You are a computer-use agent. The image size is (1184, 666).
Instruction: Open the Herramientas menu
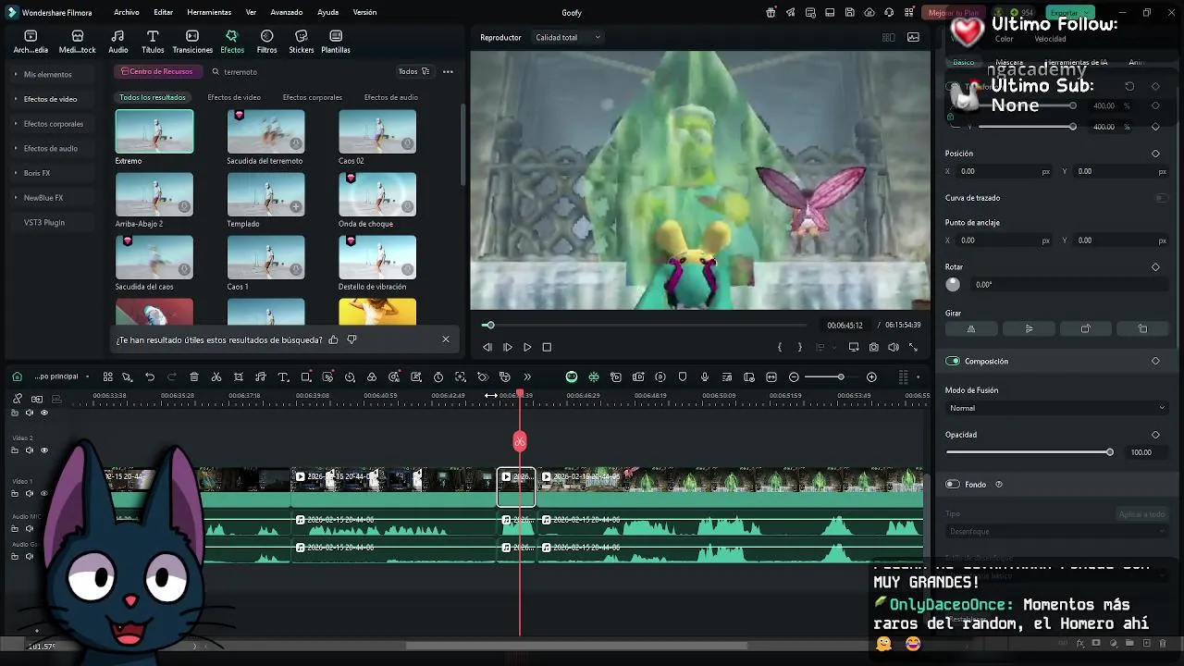pos(209,13)
